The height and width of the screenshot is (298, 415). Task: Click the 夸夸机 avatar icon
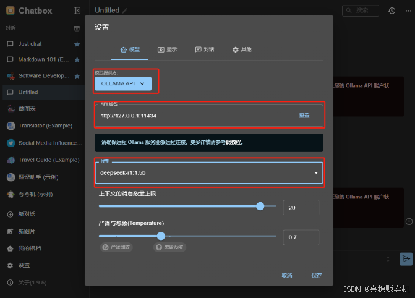click(11, 194)
